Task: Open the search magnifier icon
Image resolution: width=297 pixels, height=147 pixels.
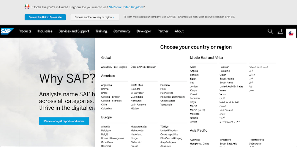Action: tap(270, 31)
